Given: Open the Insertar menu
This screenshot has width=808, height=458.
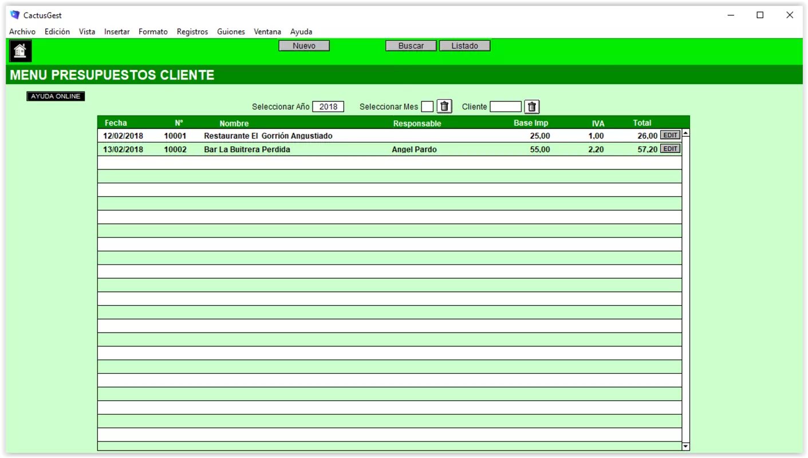Looking at the screenshot, I should (x=117, y=31).
